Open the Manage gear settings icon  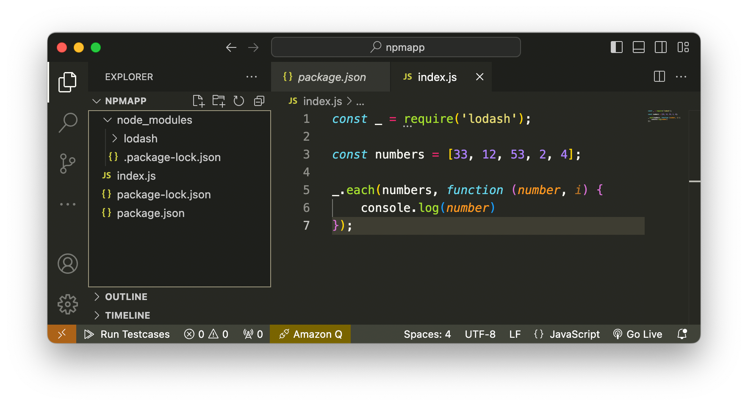[68, 304]
